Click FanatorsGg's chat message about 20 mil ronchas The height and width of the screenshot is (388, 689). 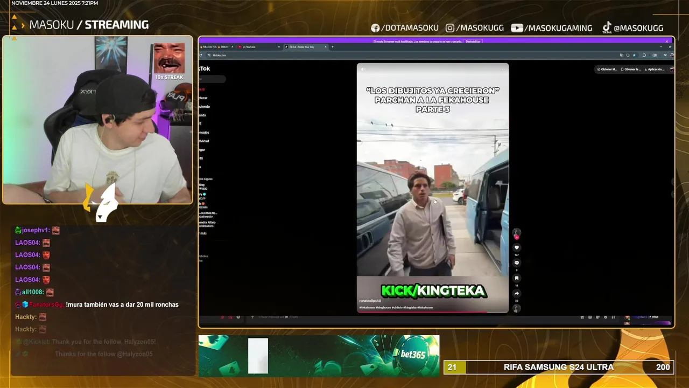(x=97, y=304)
